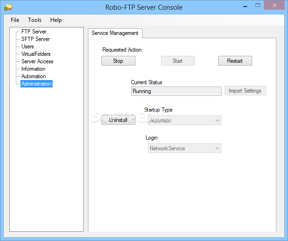Open the Information tree node
The width and height of the screenshot is (288, 241).
(33, 69)
